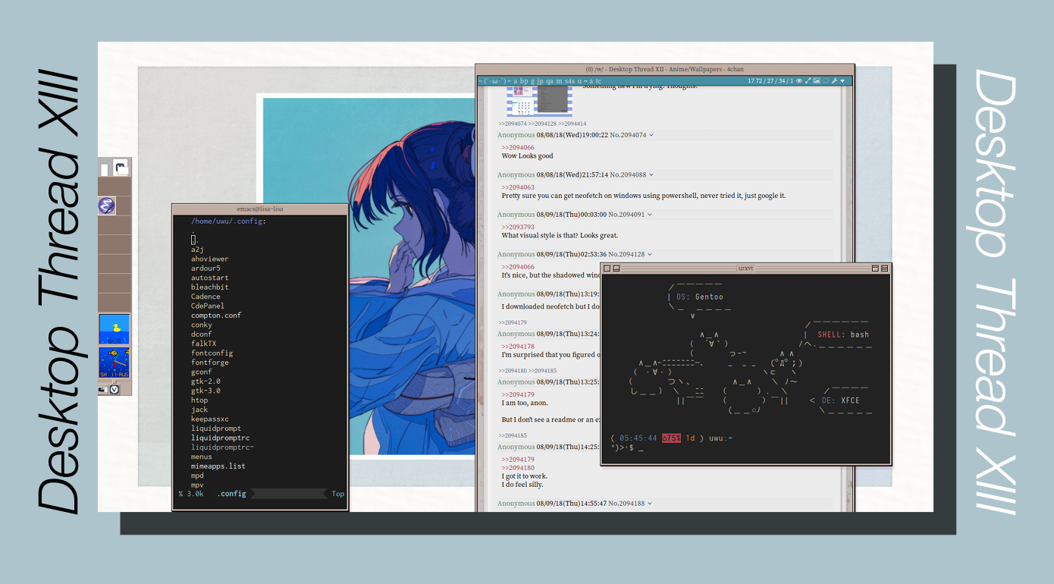Open post menu arrow for No.2094188
The image size is (1054, 584).
651,504
